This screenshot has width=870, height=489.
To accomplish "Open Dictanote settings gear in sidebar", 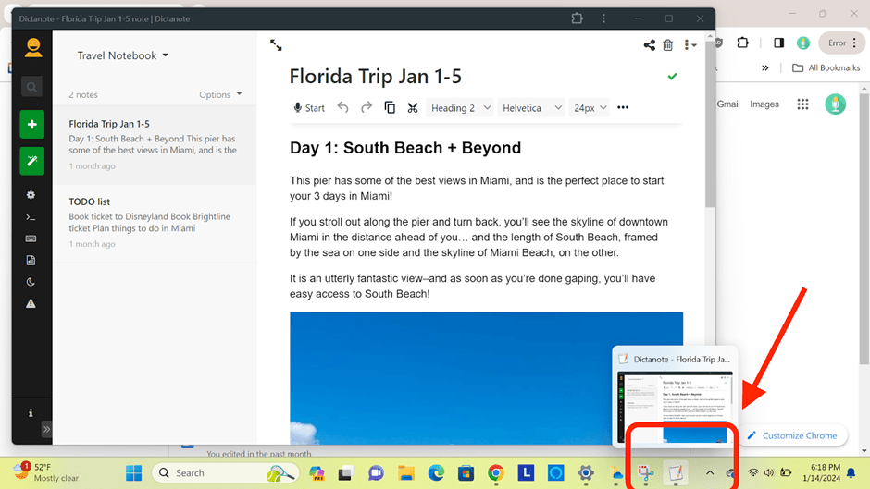I will (31, 195).
